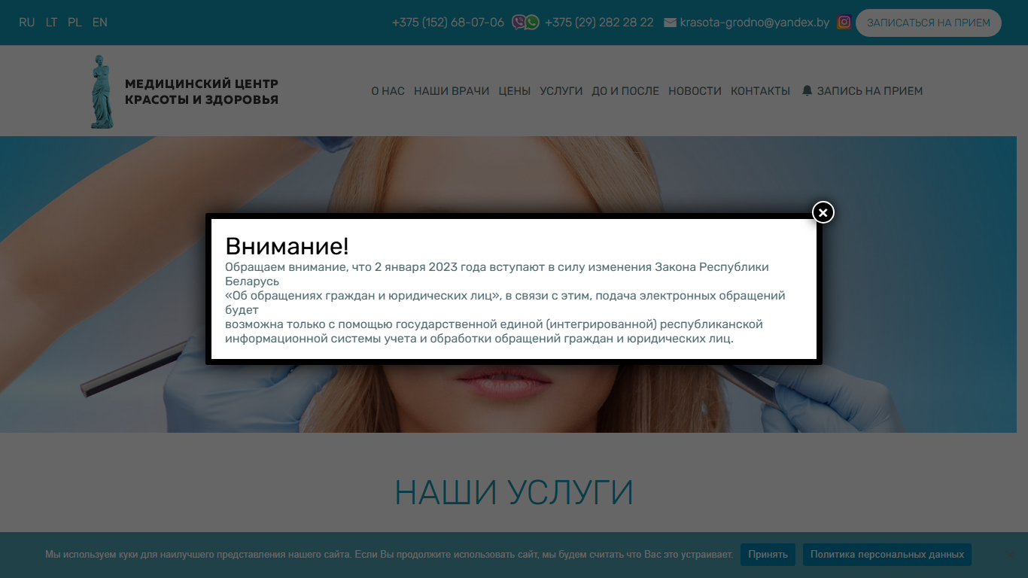Click the Наши услуги heading
This screenshot has height=578, width=1028.
(x=514, y=493)
